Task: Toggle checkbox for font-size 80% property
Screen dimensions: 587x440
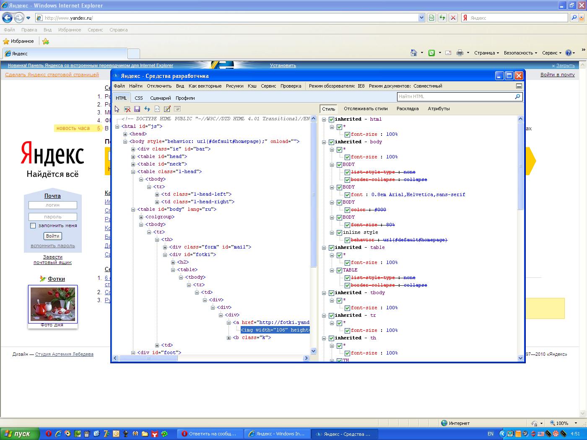Action: [347, 225]
